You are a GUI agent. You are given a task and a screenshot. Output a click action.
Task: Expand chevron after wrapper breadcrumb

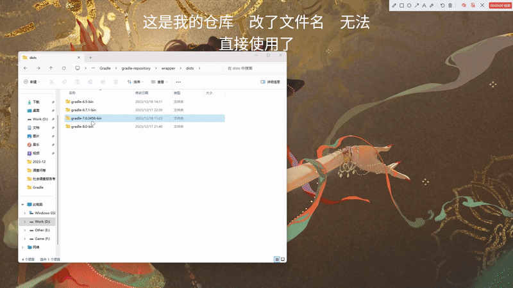click(x=180, y=68)
